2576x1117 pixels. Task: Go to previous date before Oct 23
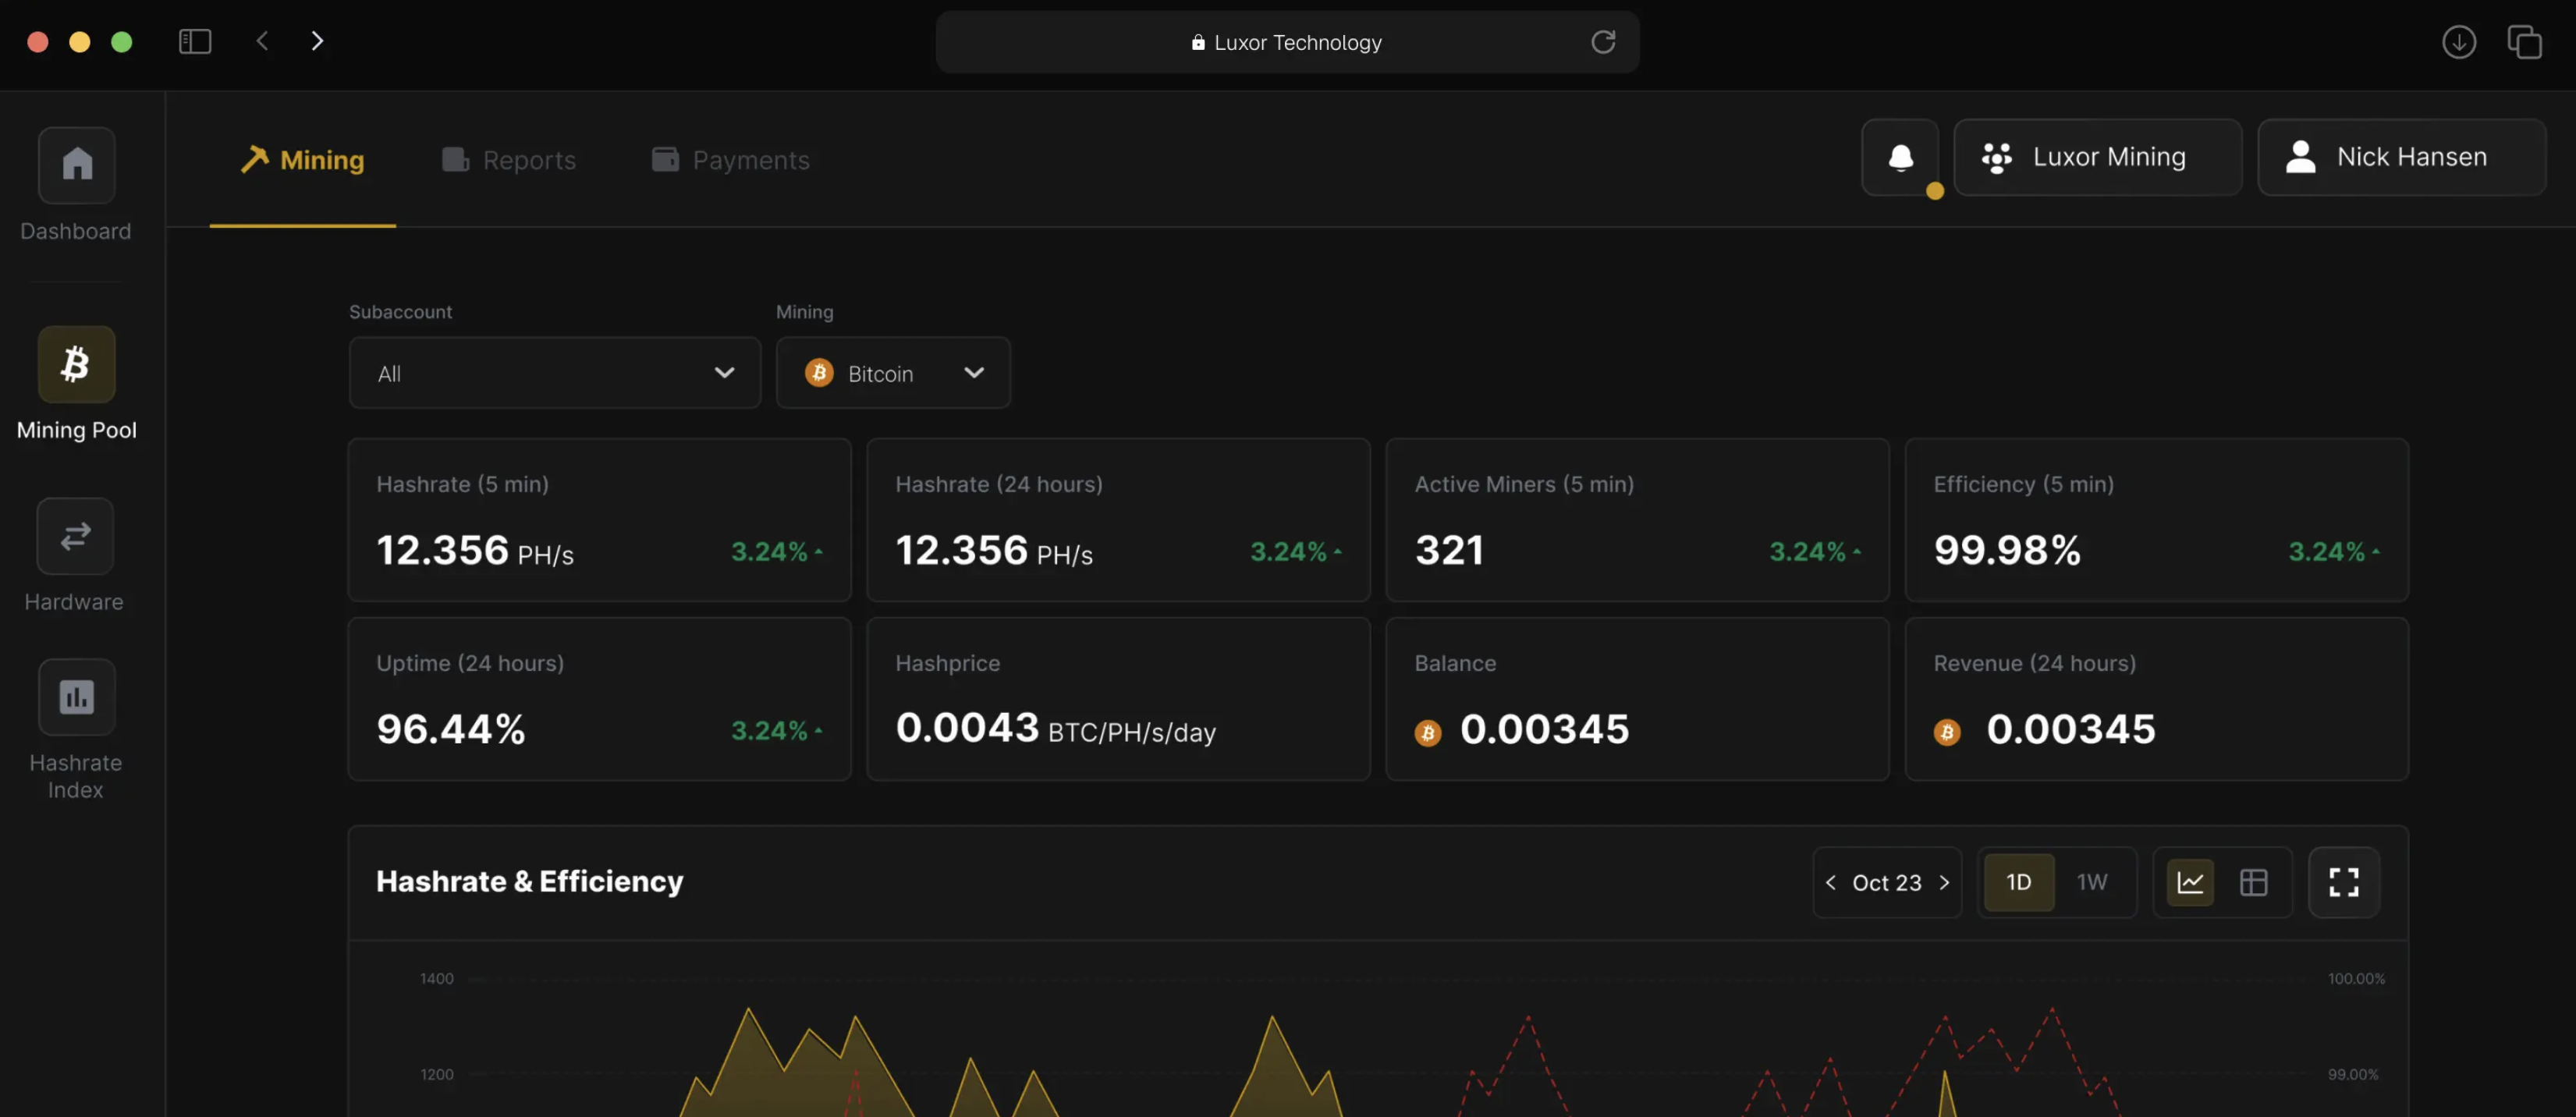tap(1831, 882)
